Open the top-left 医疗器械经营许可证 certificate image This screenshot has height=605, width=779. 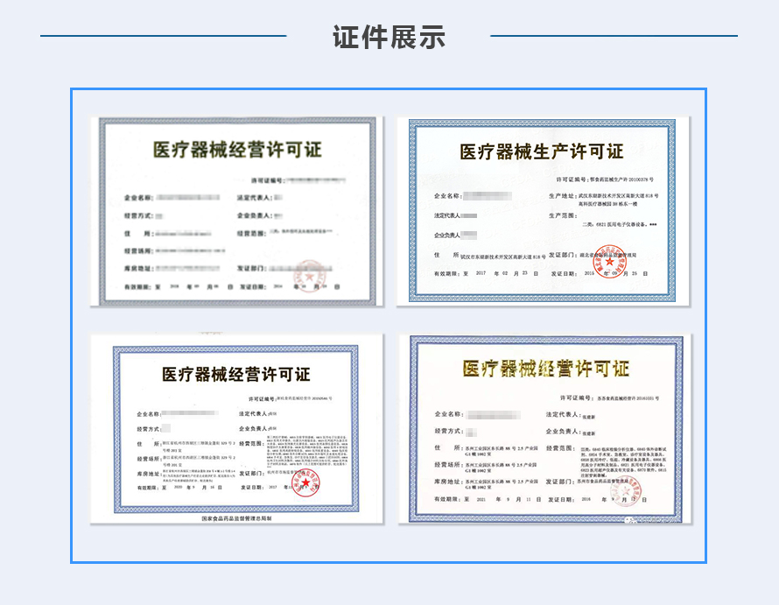tap(241, 210)
